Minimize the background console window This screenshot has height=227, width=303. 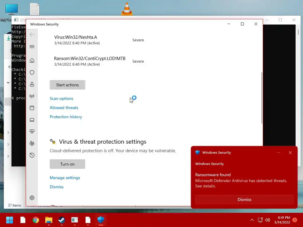[x=267, y=20]
